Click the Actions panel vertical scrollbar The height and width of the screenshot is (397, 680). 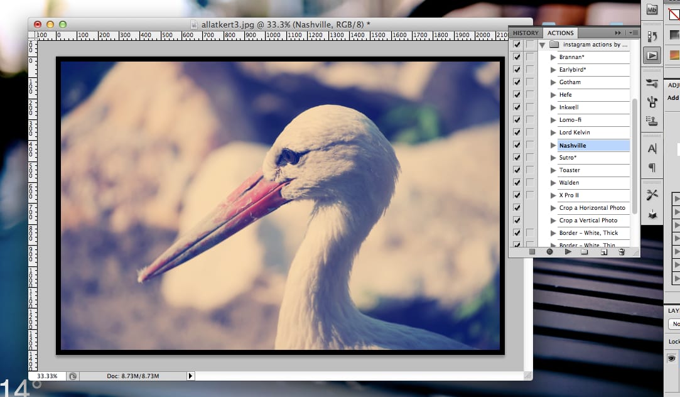click(634, 156)
